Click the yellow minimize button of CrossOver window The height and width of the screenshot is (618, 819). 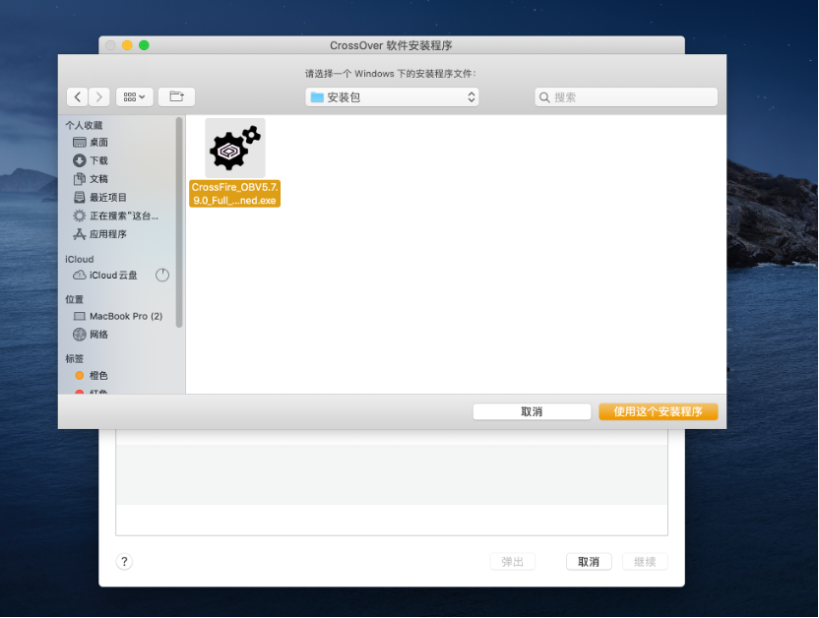click(x=127, y=45)
